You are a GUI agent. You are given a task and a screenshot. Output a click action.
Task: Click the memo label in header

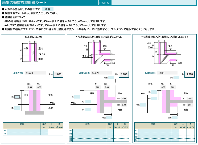104,3
